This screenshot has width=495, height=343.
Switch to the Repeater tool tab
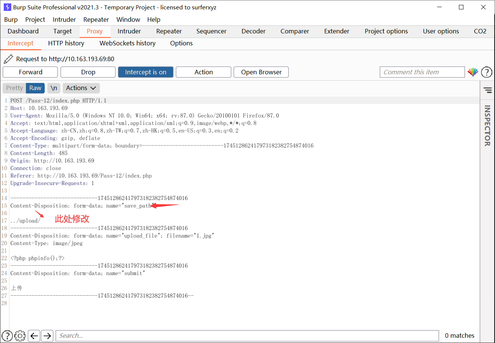169,31
